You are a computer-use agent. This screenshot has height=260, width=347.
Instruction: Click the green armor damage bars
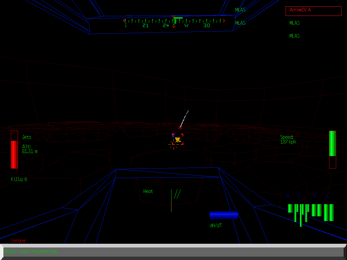pos(310,212)
